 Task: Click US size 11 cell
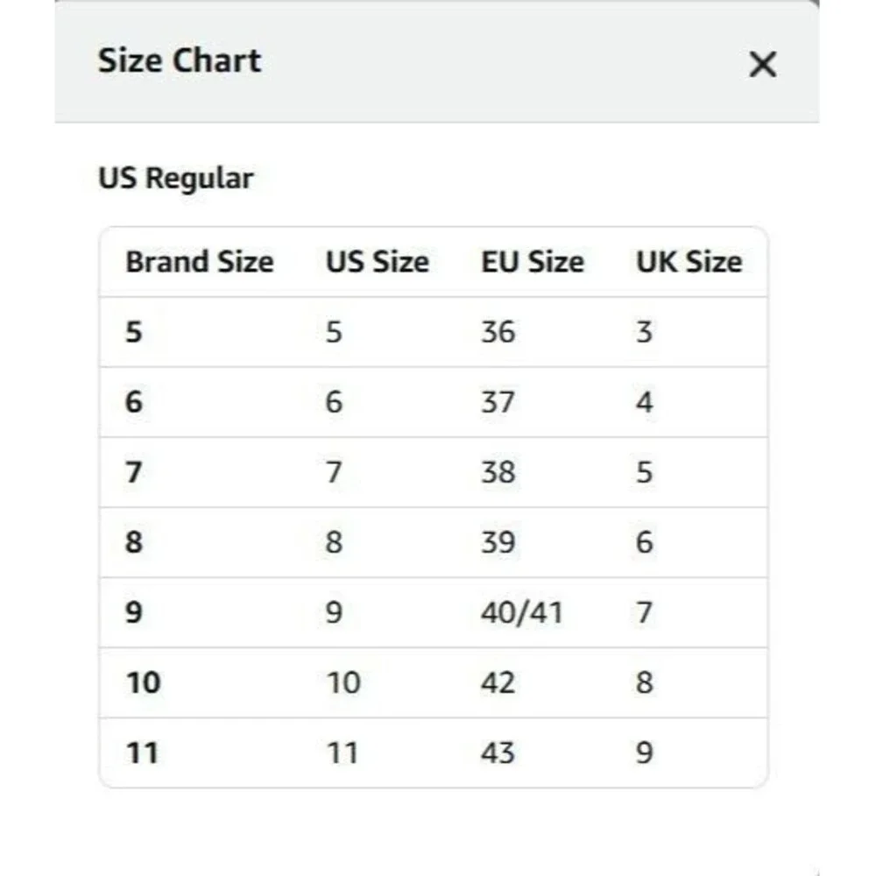342,752
